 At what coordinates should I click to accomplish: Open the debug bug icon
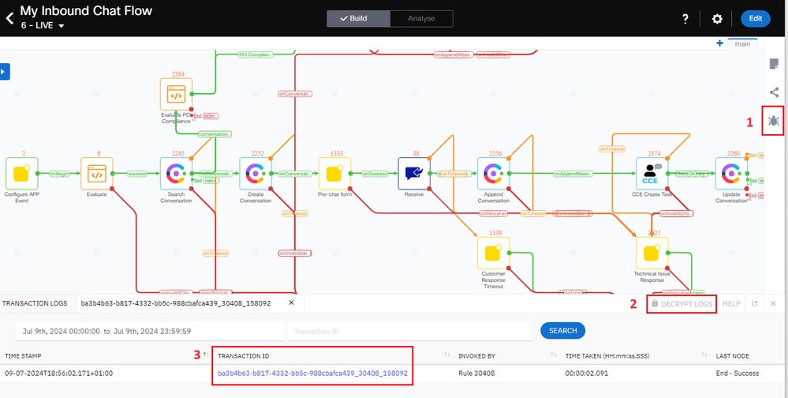(x=774, y=120)
